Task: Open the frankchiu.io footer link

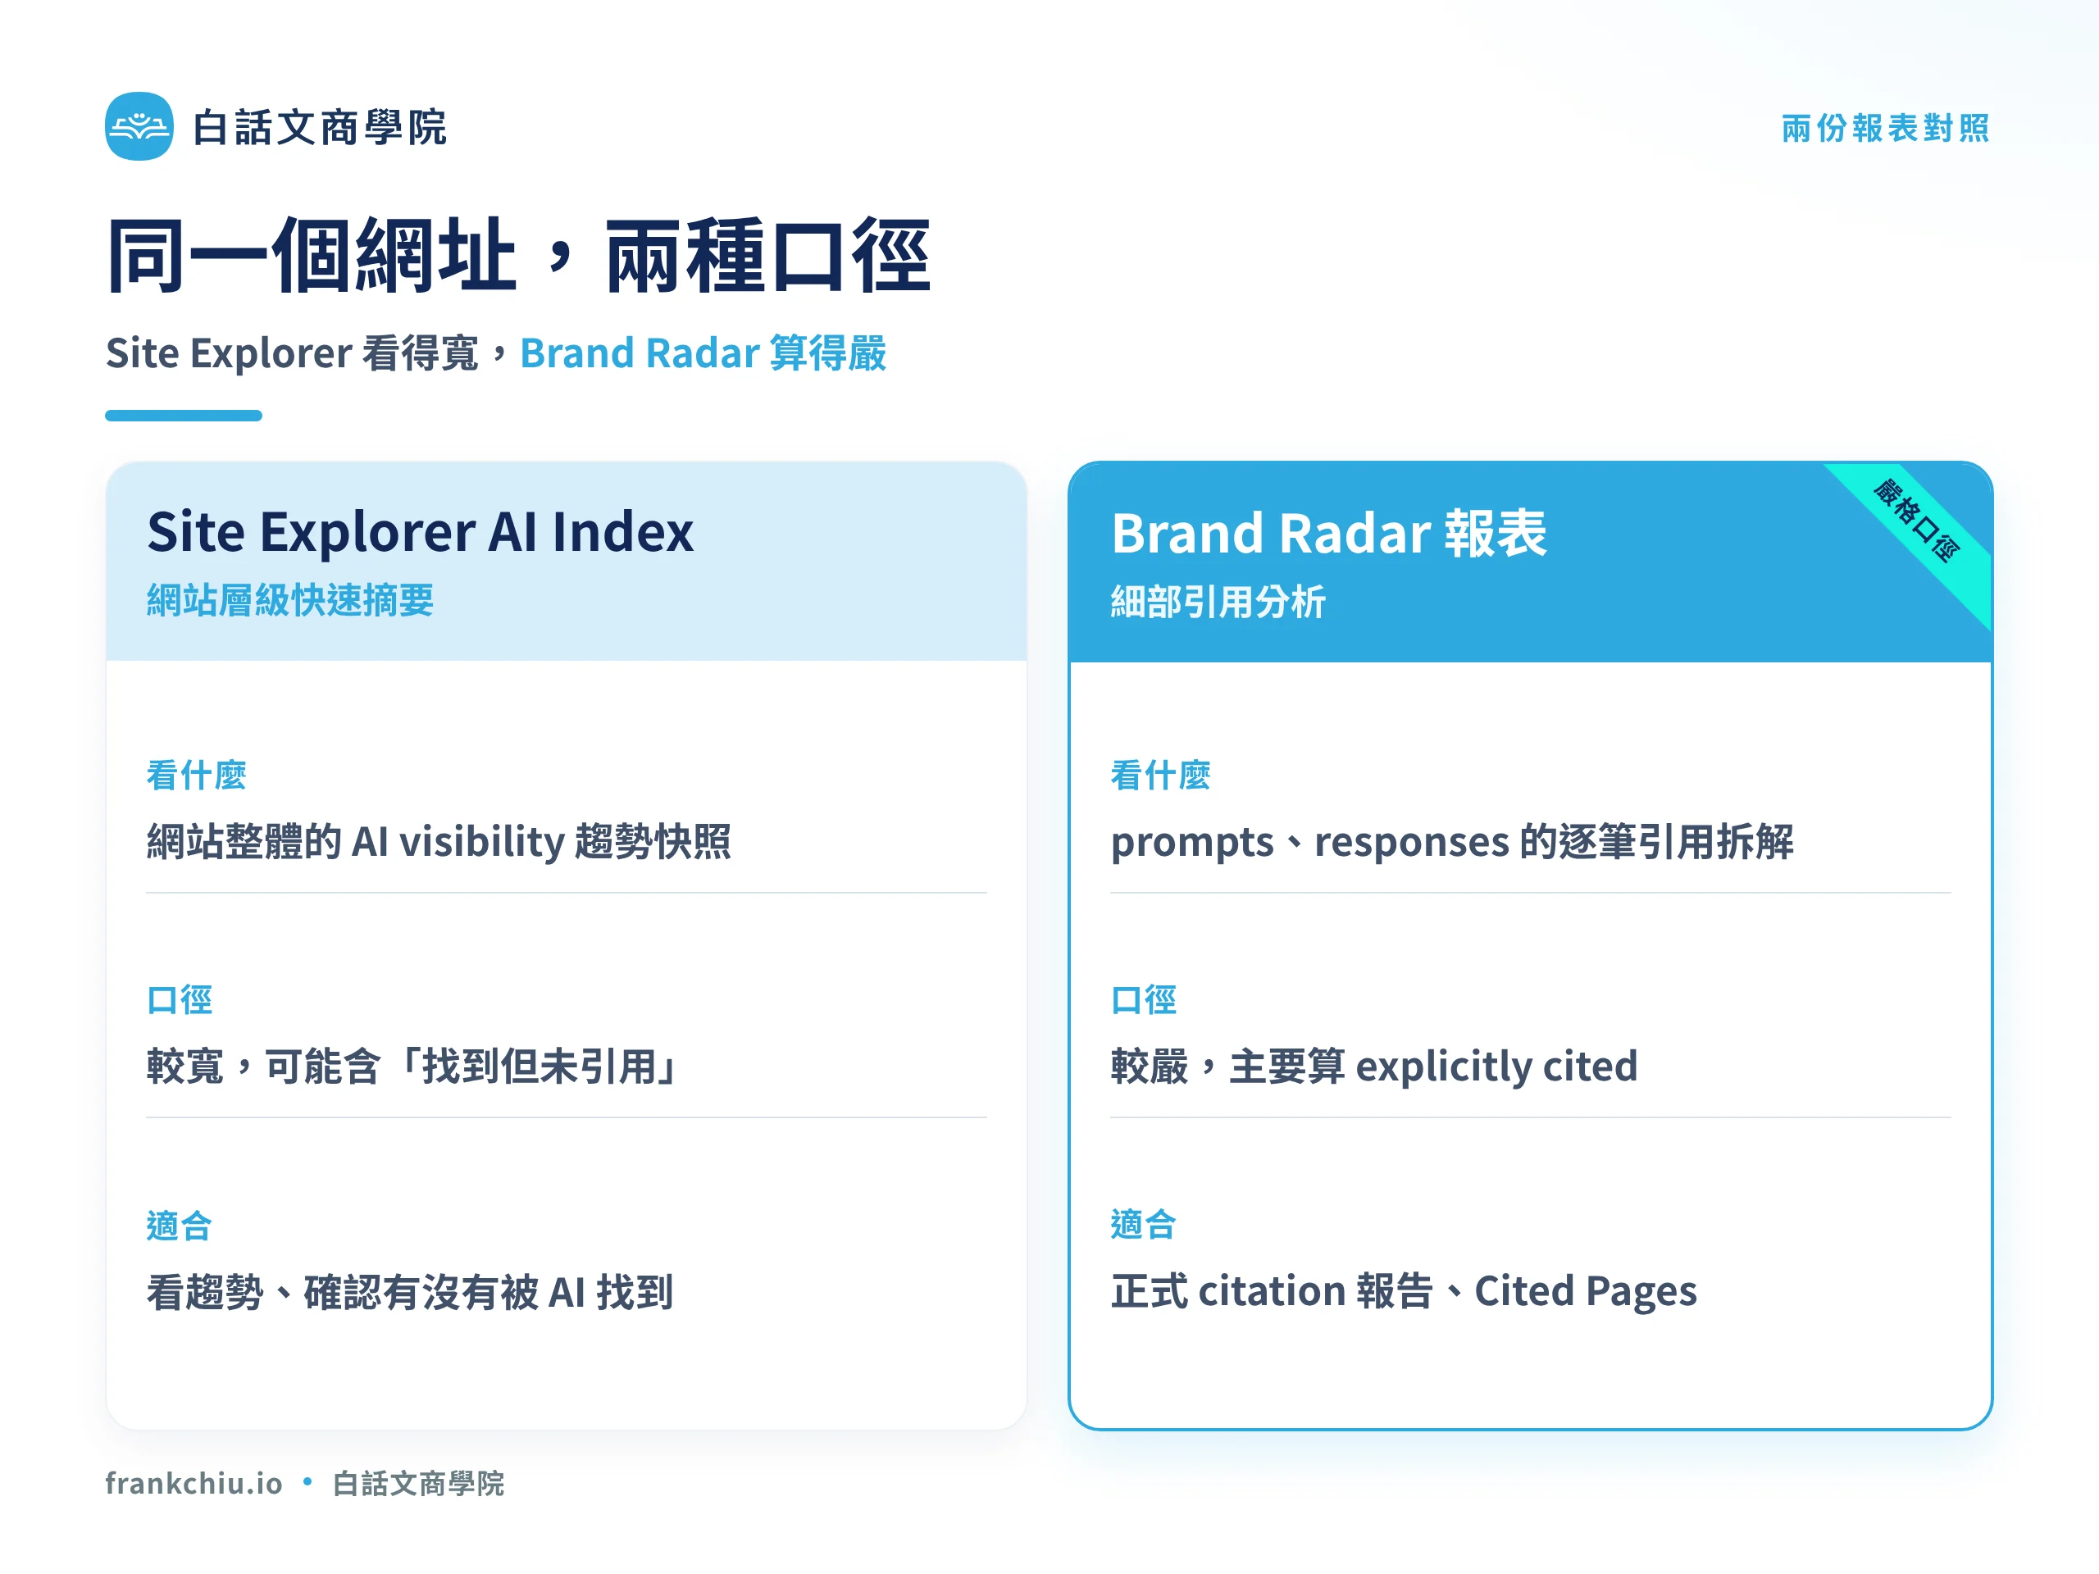Action: 194,1483
